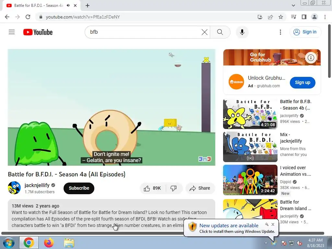View site info via lock icon
Viewport: 332px width, 249px height.
point(41,17)
